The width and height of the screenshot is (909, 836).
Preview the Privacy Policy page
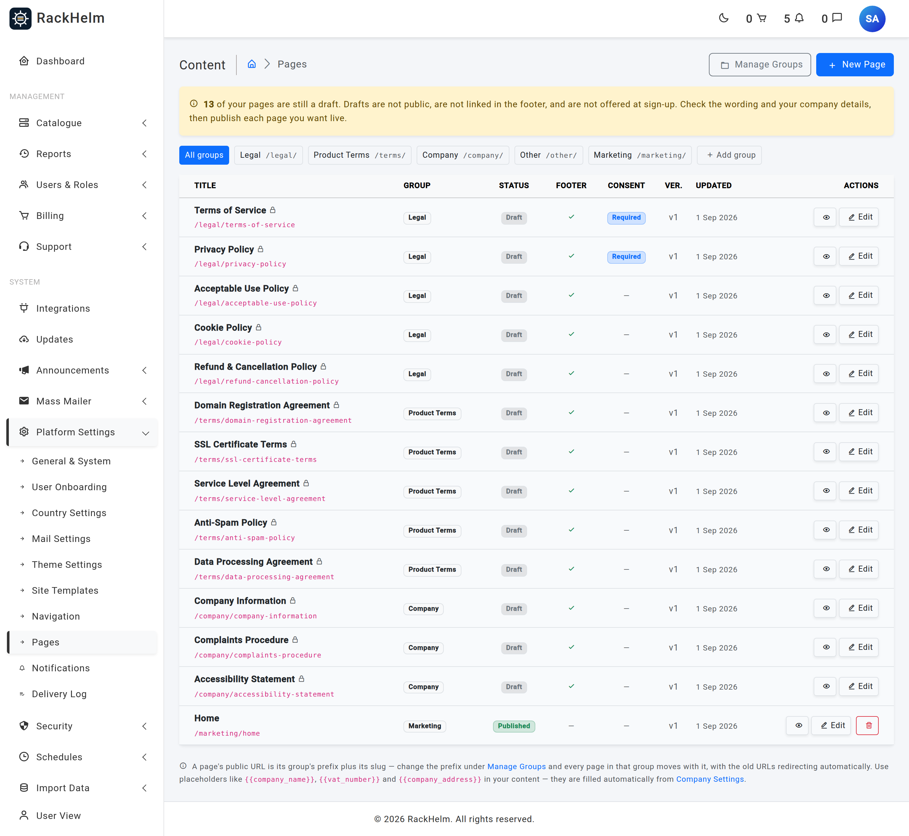pyautogui.click(x=825, y=256)
